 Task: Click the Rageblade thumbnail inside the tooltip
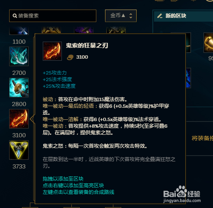[x=52, y=51]
